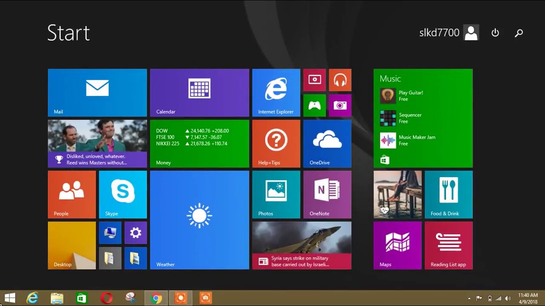The height and width of the screenshot is (306, 545).
Task: Open the Desktop tile
Action: [x=72, y=246]
